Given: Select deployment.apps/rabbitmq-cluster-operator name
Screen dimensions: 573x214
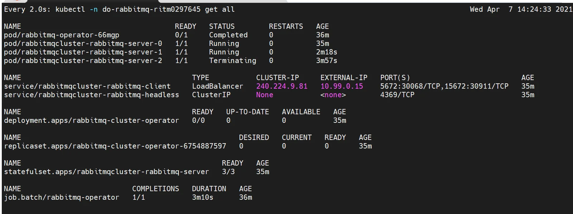Looking at the screenshot, I should 91,121.
